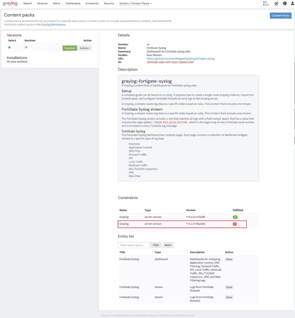Viewport: 295px width, 318px height.
Task: Click 'Overview' in dashboard pages list
Action: tap(134, 144)
